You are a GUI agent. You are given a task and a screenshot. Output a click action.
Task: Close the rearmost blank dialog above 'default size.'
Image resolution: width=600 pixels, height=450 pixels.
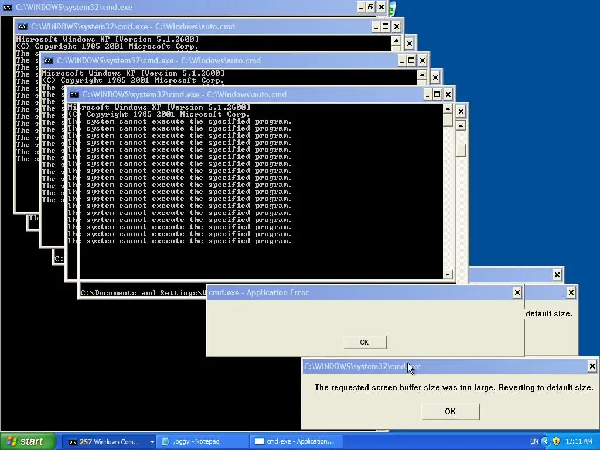click(557, 274)
